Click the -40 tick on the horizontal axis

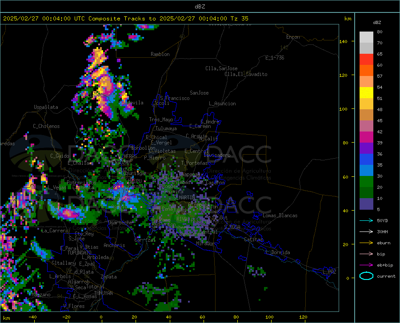(x=32, y=317)
